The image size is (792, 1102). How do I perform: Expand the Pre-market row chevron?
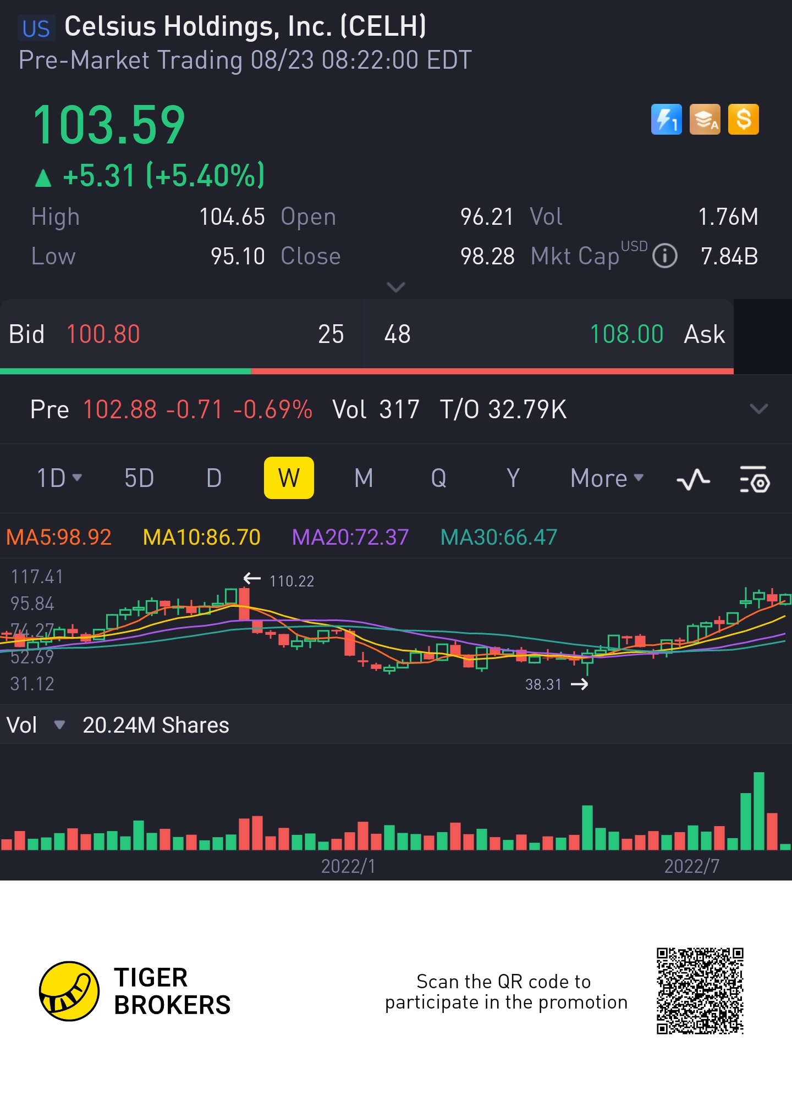(758, 409)
